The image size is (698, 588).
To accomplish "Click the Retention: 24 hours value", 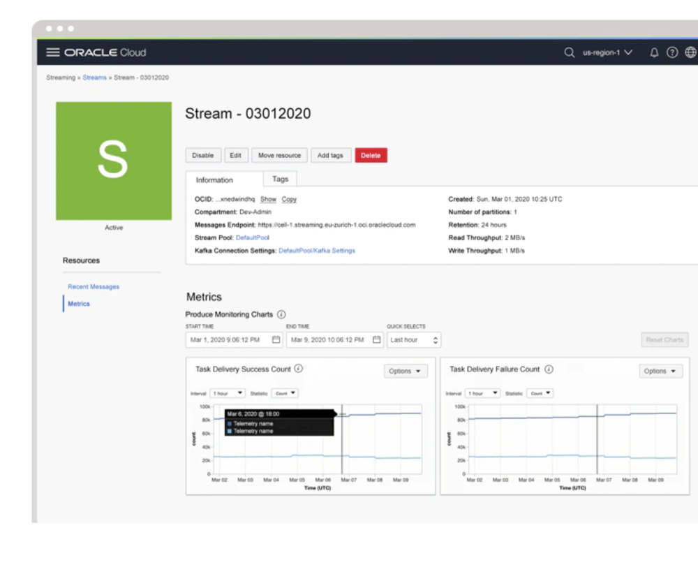I will (493, 225).
